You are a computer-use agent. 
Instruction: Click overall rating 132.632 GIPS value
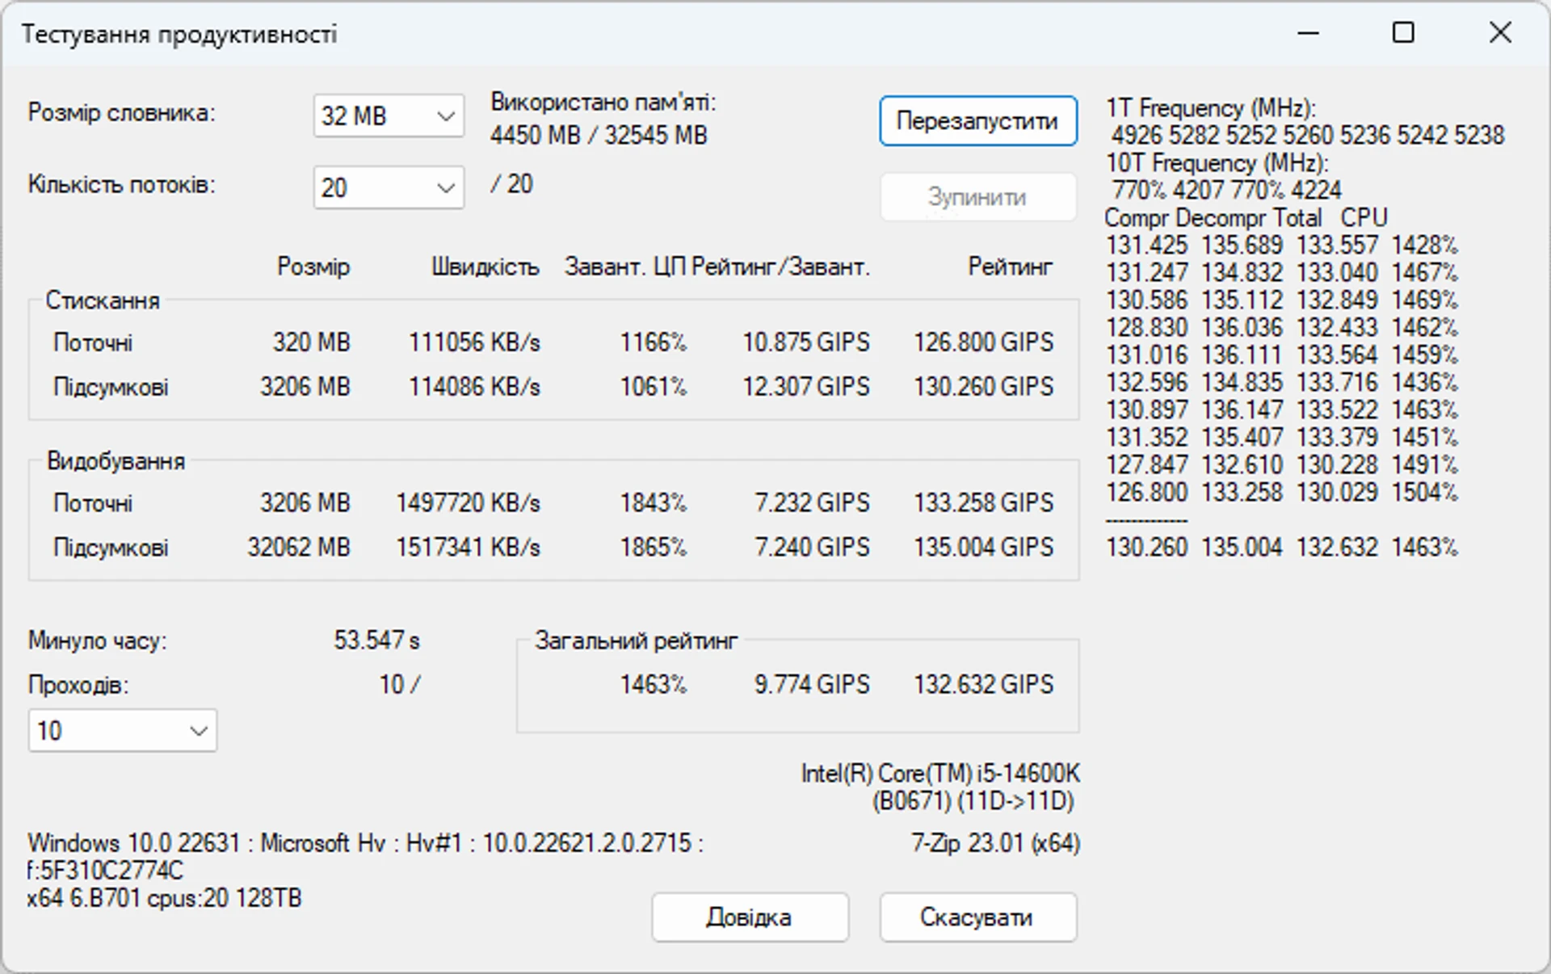[984, 685]
